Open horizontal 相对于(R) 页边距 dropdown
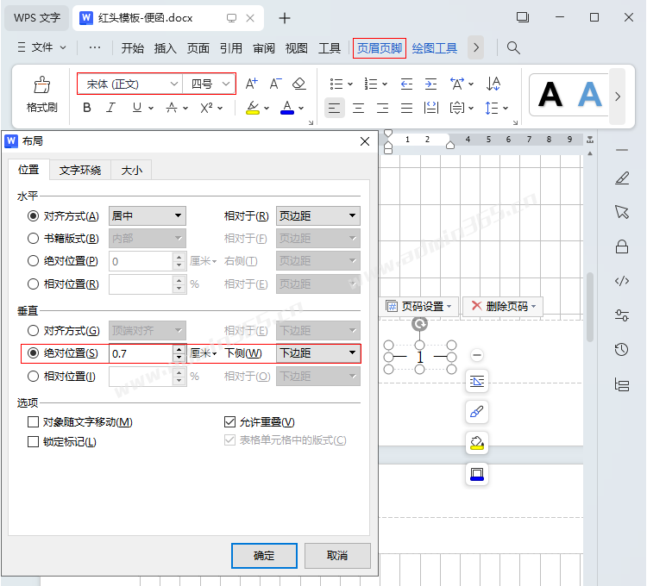 (318, 216)
